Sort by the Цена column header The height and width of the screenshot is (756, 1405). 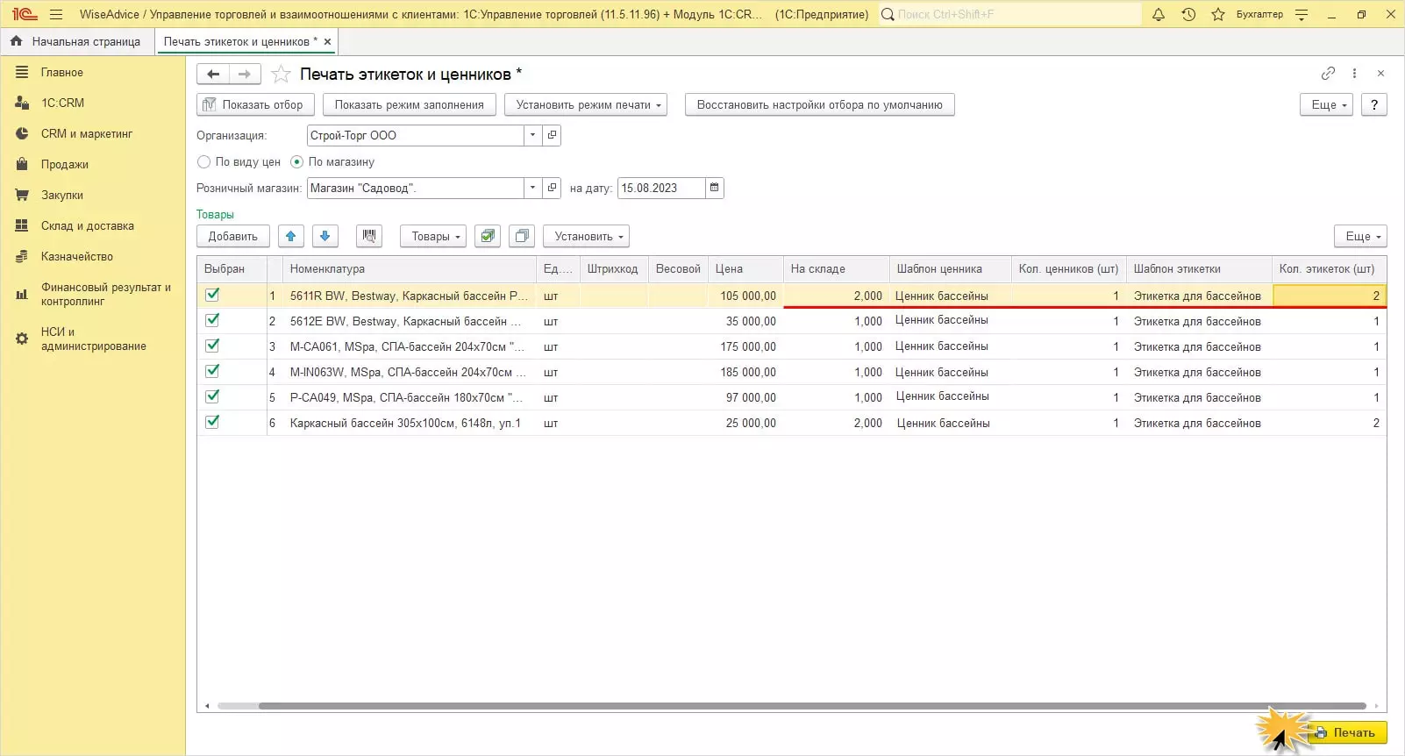(x=745, y=269)
